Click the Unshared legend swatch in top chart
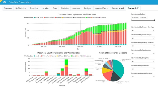This screenshot has height=90, width=158. (x=56, y=17)
